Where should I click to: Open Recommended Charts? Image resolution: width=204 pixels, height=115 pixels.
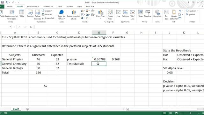pos(74,15)
